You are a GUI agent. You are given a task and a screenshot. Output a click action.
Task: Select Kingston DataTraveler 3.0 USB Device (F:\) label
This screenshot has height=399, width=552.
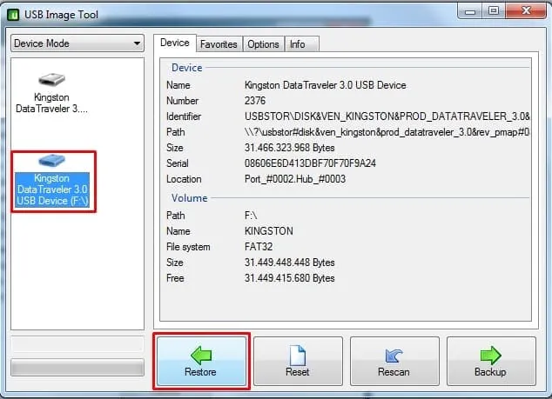coord(52,190)
